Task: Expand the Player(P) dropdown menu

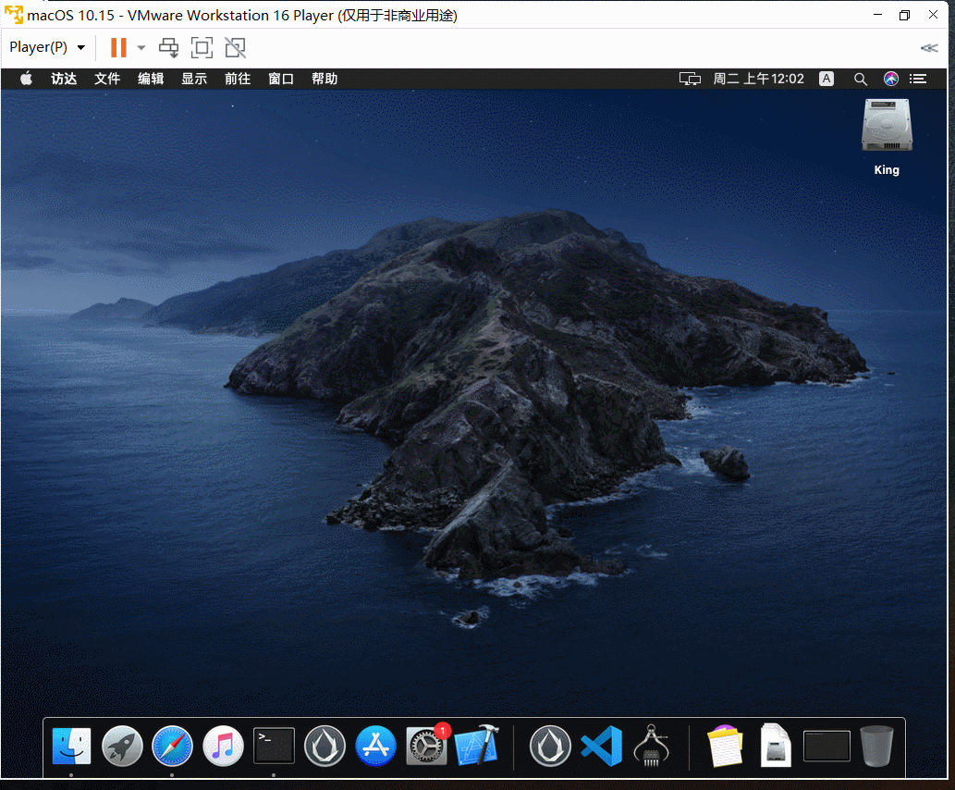Action: coord(47,47)
